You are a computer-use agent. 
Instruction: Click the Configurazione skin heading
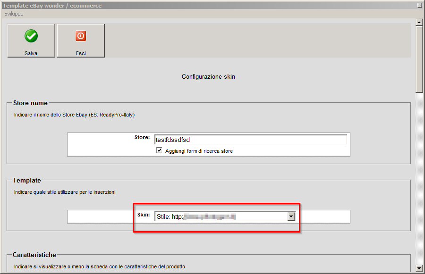pyautogui.click(x=208, y=76)
